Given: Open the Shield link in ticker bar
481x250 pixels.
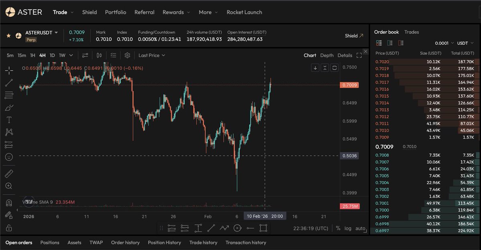Looking at the screenshot, I should (354, 36).
